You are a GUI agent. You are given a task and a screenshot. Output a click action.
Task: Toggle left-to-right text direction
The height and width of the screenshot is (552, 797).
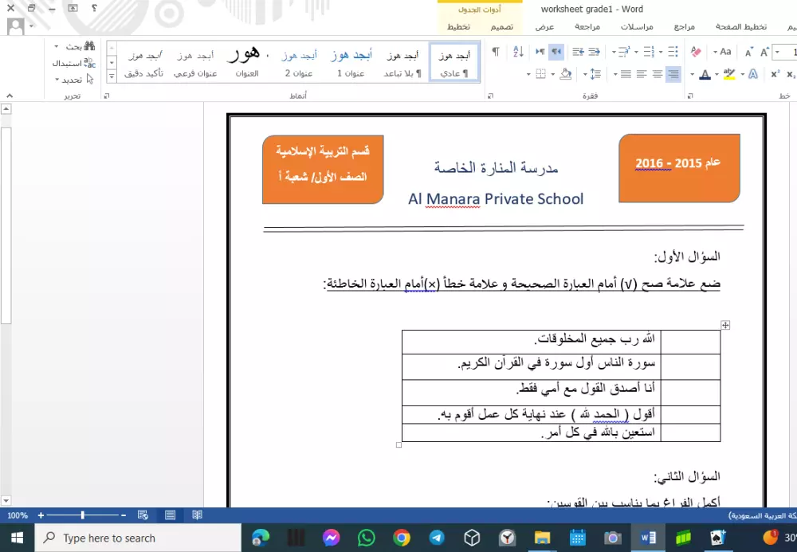[541, 51]
